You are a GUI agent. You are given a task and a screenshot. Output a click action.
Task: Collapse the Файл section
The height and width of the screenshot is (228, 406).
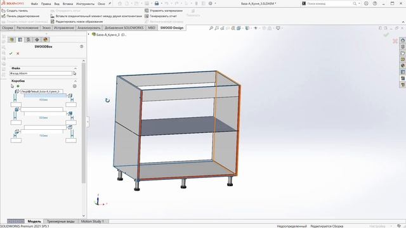point(75,68)
